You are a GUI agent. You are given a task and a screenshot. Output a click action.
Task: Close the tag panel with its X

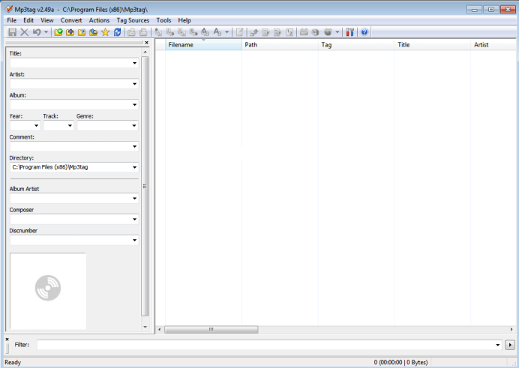147,42
